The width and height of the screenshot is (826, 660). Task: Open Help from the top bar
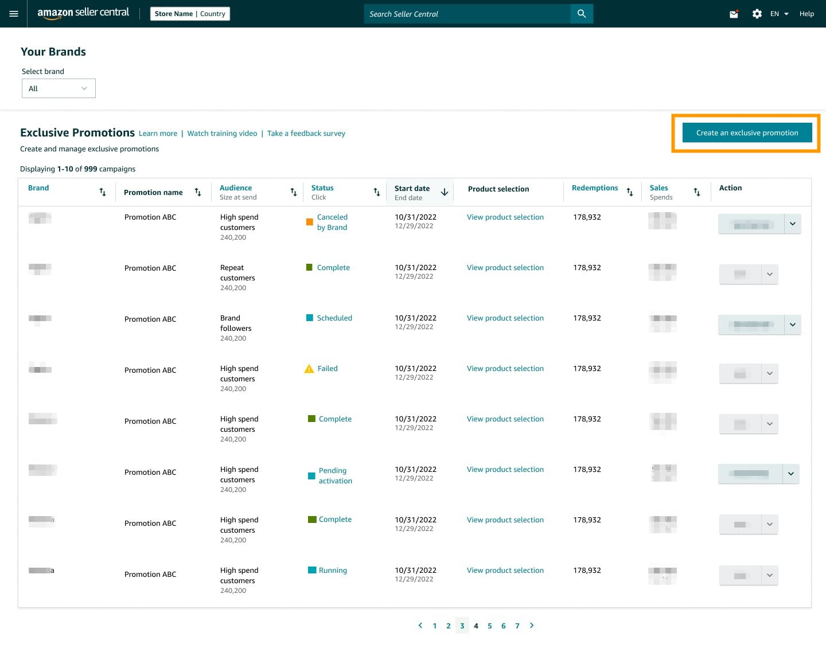pyautogui.click(x=806, y=14)
